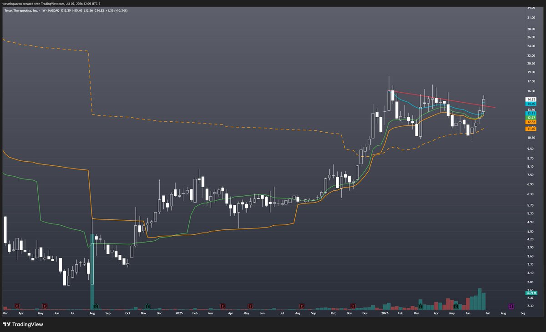The width and height of the screenshot is (546, 332).
Task: Click the green earnings marker at Aug 2024
Action: 96,307
